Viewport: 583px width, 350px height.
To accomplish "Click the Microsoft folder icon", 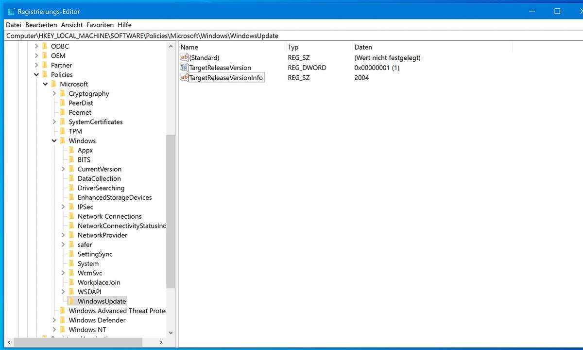I will click(54, 84).
